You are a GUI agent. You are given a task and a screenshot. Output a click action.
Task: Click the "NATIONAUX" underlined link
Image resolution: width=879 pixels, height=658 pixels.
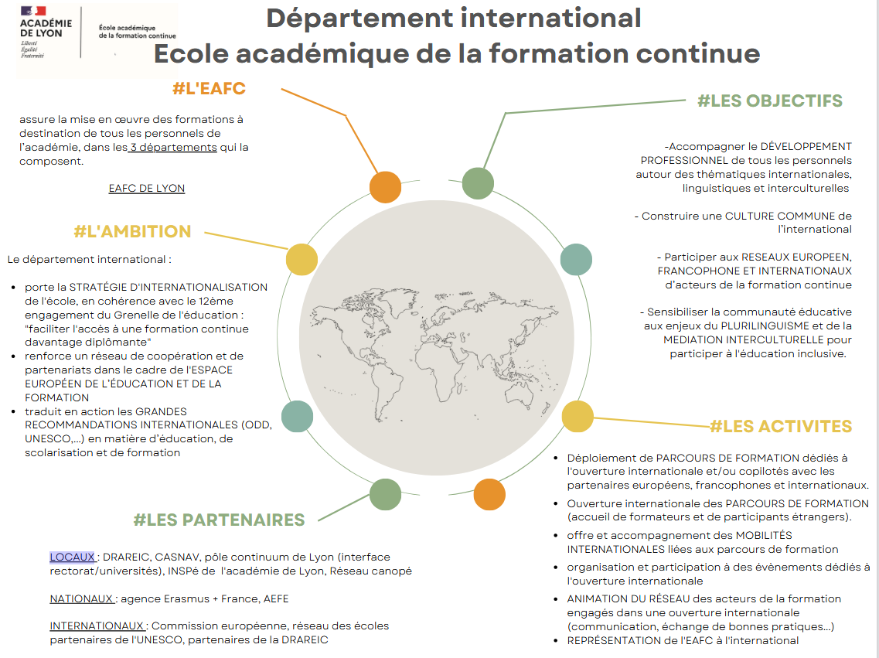pos(82,598)
